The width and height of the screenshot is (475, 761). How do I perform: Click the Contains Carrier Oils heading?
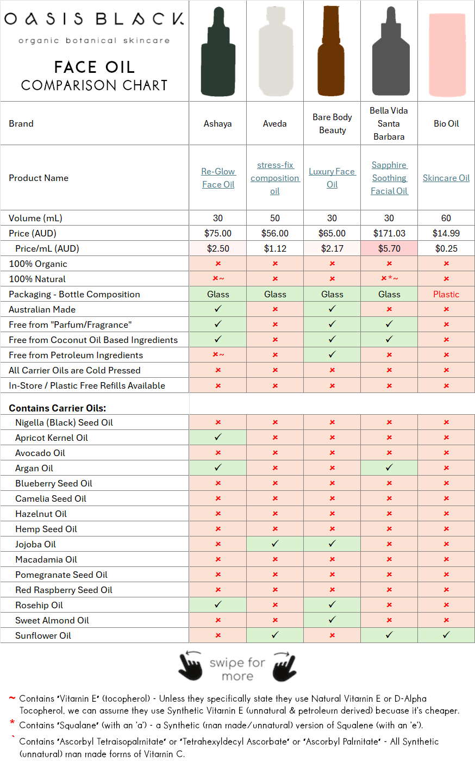58,408
